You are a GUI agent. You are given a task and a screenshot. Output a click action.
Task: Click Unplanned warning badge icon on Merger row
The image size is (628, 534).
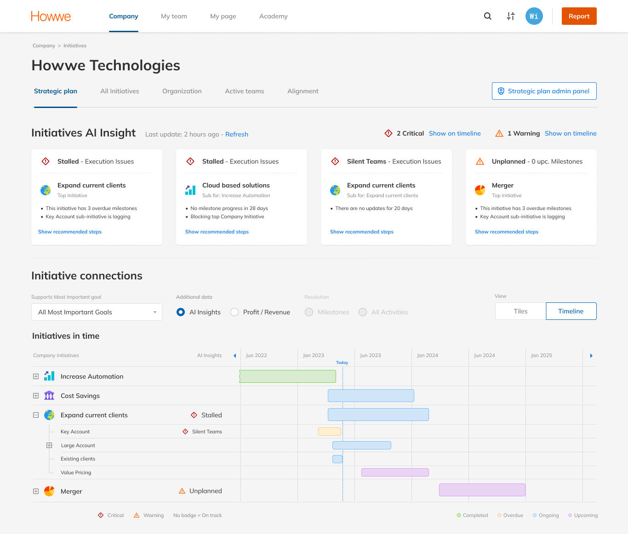(x=182, y=491)
